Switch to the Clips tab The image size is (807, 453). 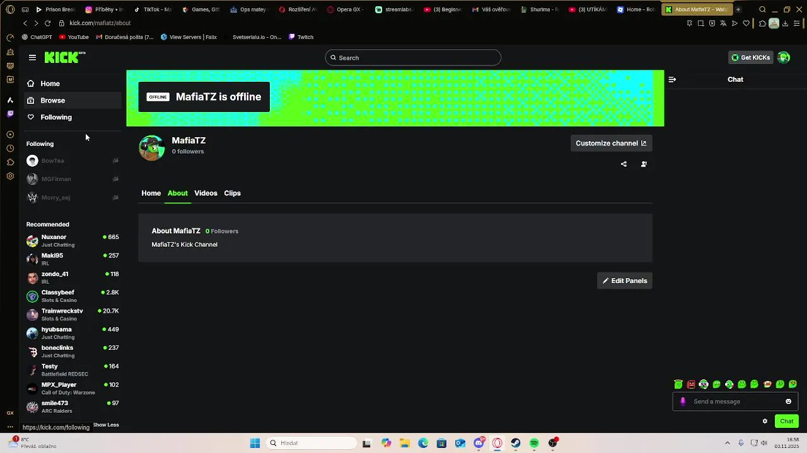coord(232,193)
